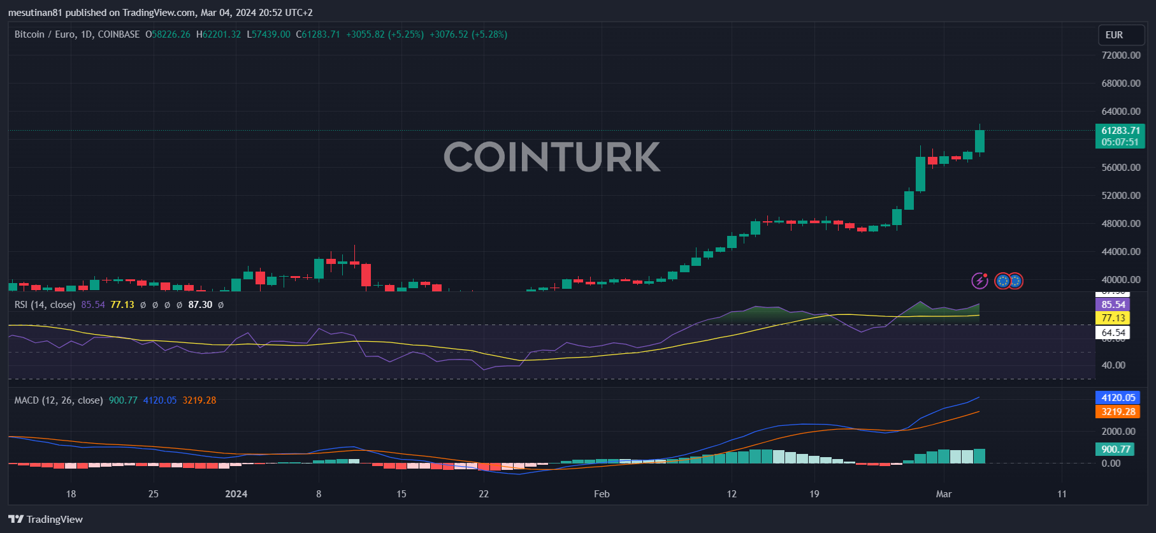The width and height of the screenshot is (1156, 533).
Task: Click the purple lightning event icon
Action: pyautogui.click(x=979, y=281)
